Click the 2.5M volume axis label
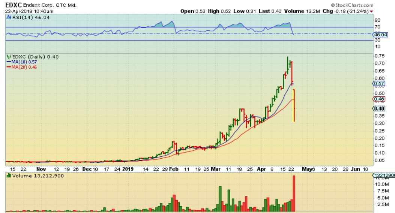Viewport: 395px width, 213px height. 382,204
